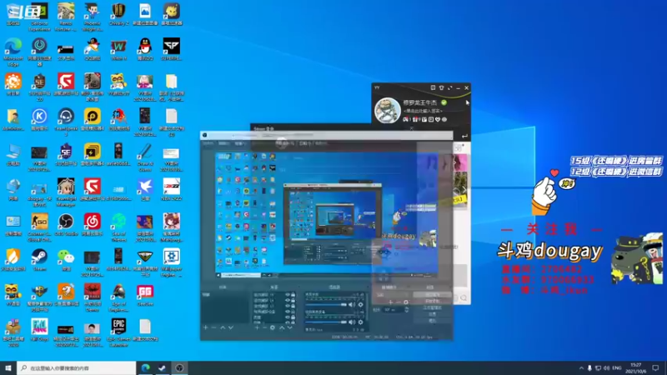
Task: Open the GeForce Experience desktop shortcut
Action: [x=39, y=17]
